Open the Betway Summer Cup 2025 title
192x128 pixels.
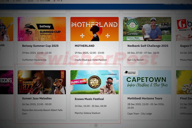[40, 46]
